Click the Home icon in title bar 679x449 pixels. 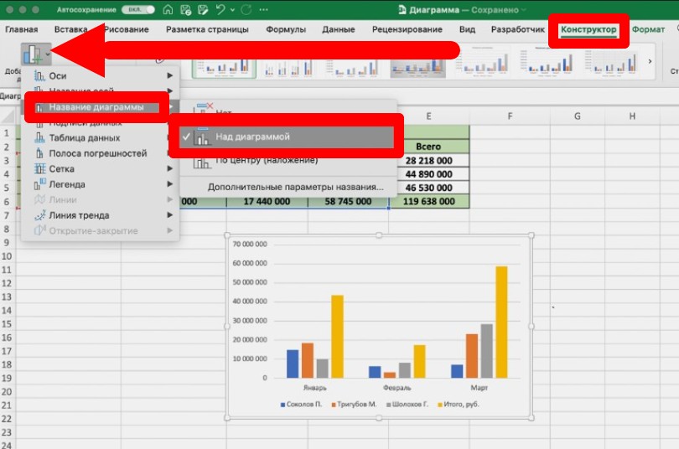coord(168,10)
